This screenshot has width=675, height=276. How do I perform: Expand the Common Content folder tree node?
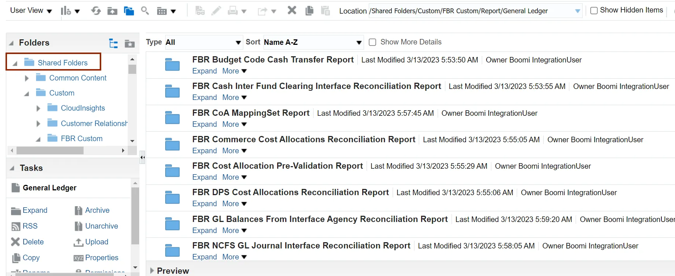(26, 78)
